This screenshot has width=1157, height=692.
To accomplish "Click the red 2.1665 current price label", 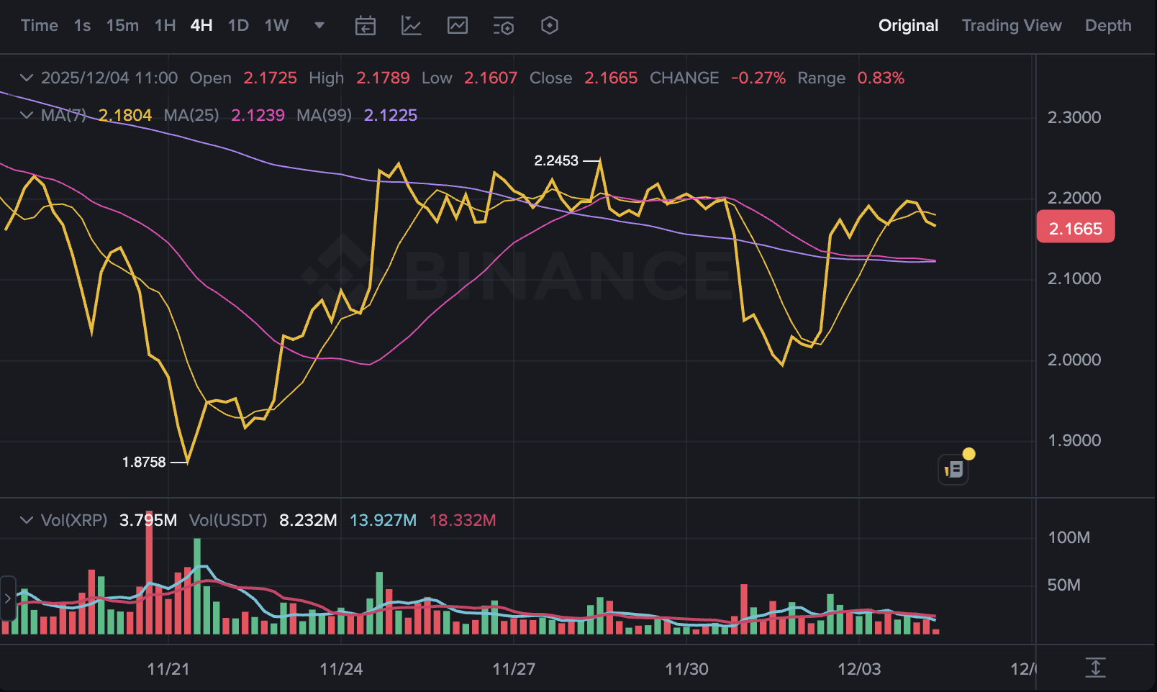I will [1075, 228].
